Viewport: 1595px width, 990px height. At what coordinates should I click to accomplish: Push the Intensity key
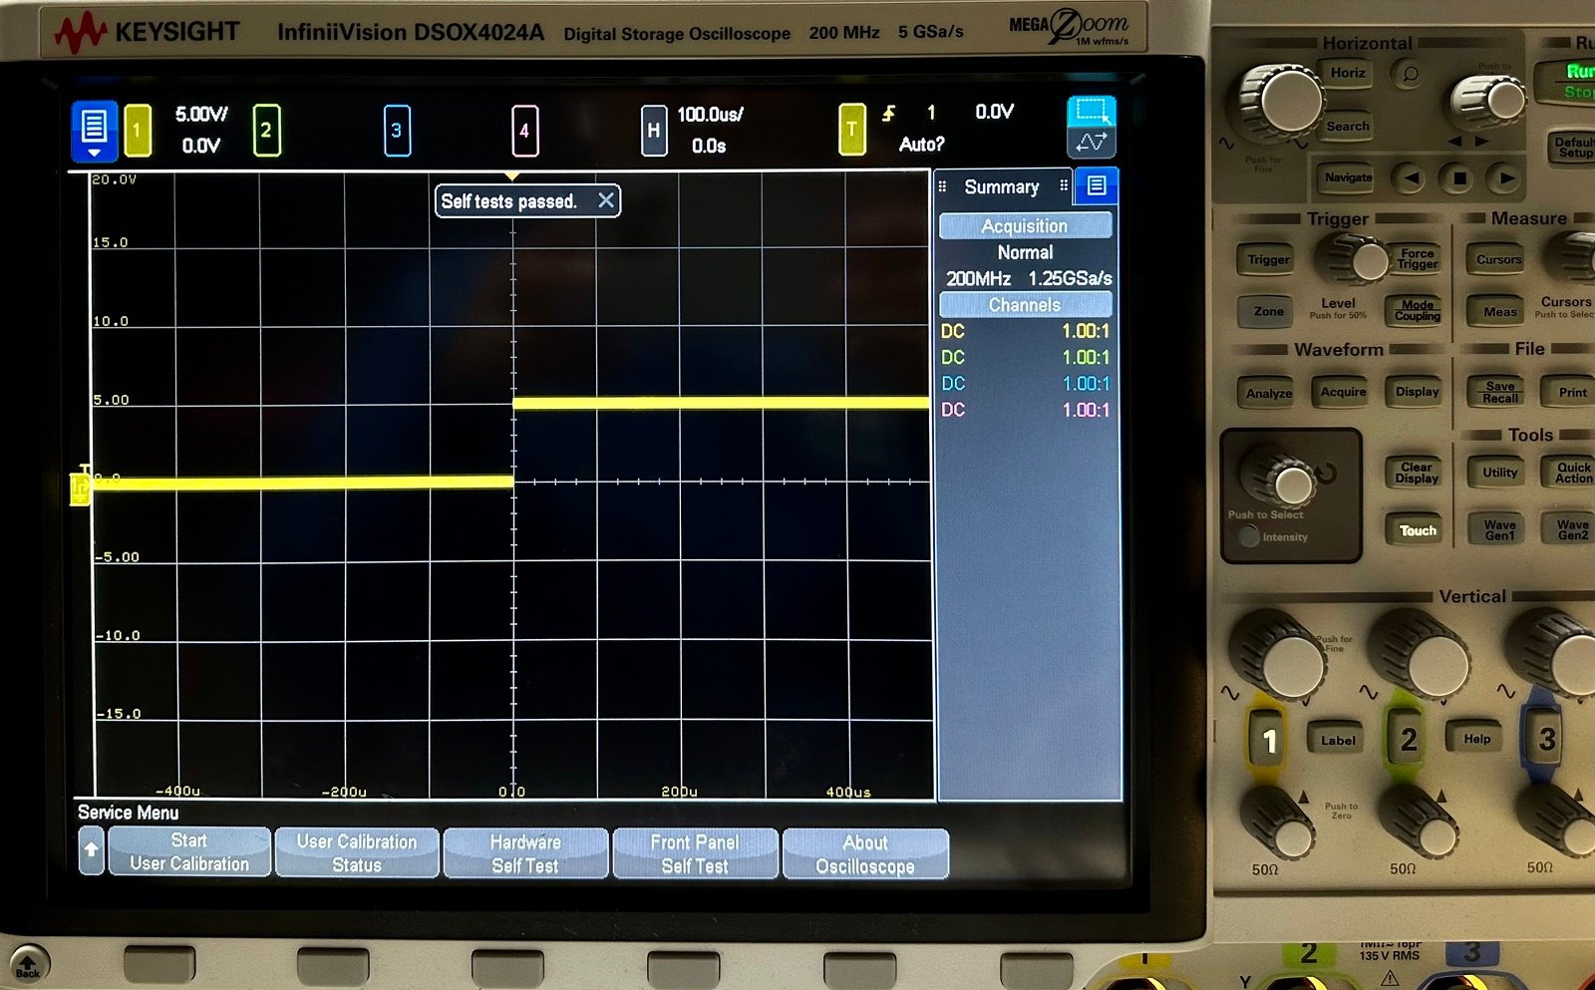point(1249,536)
